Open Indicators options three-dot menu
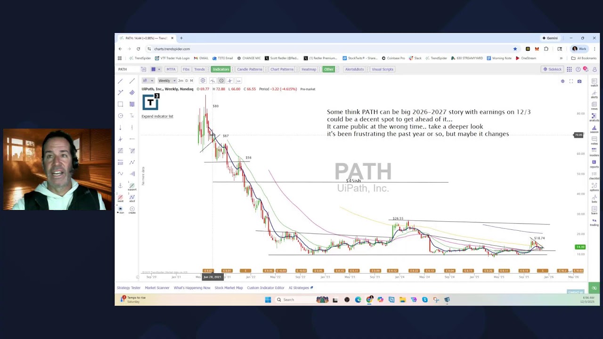 point(232,69)
